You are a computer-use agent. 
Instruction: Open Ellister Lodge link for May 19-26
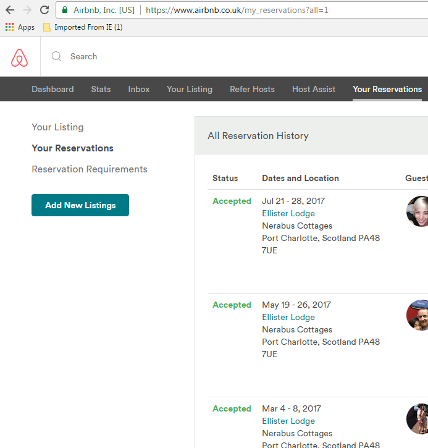288,317
